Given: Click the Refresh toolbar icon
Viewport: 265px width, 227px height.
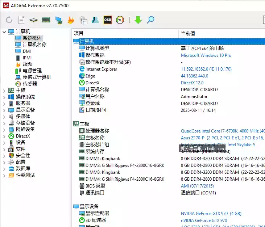Looking at the screenshot, I should tap(9, 20).
